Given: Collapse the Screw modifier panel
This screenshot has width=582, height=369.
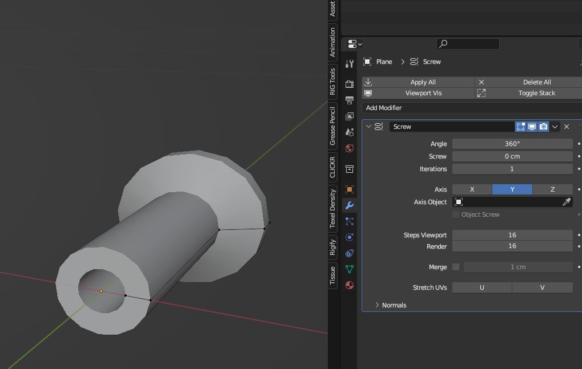Looking at the screenshot, I should pos(368,127).
